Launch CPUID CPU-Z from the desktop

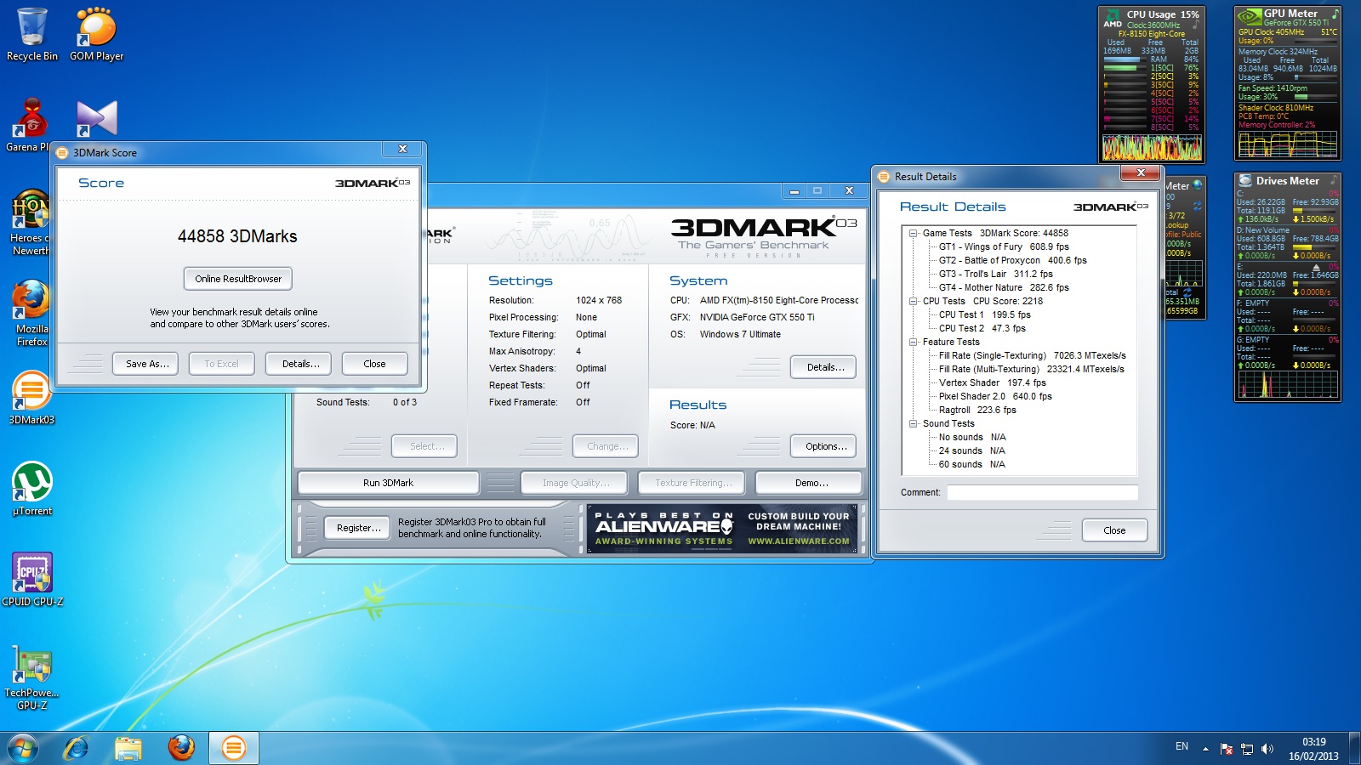[x=32, y=579]
